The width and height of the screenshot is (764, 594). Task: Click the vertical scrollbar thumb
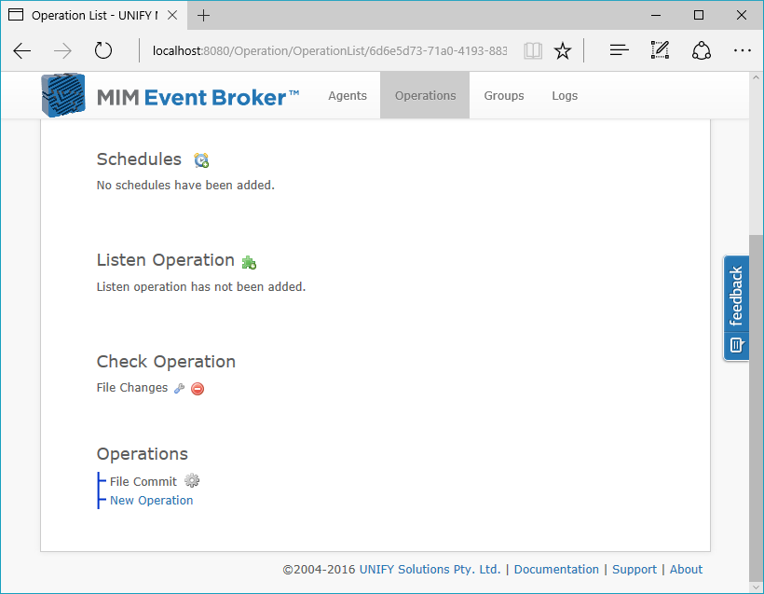[756, 407]
